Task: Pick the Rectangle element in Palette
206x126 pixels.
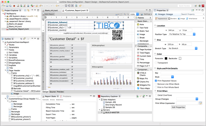Action: pos(143,41)
